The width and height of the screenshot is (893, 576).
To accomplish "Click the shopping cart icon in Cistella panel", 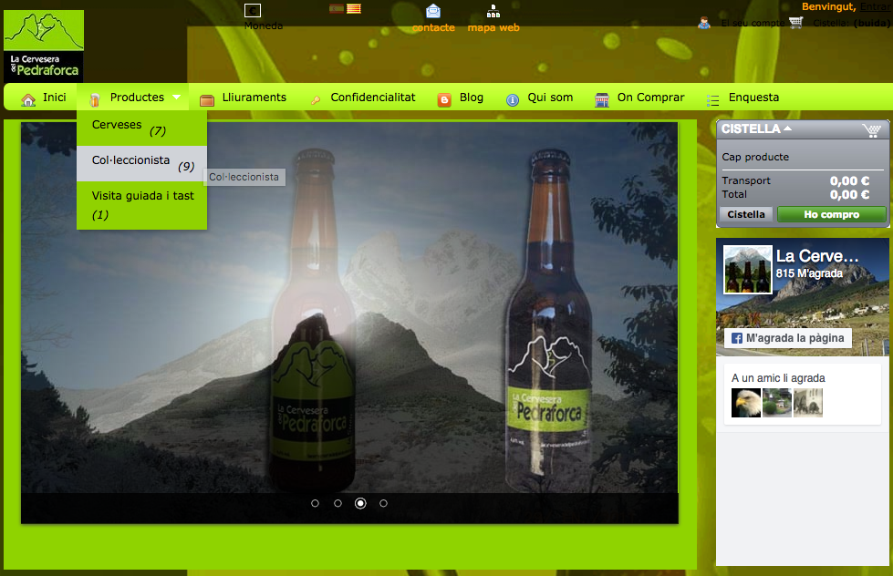I will point(872,130).
